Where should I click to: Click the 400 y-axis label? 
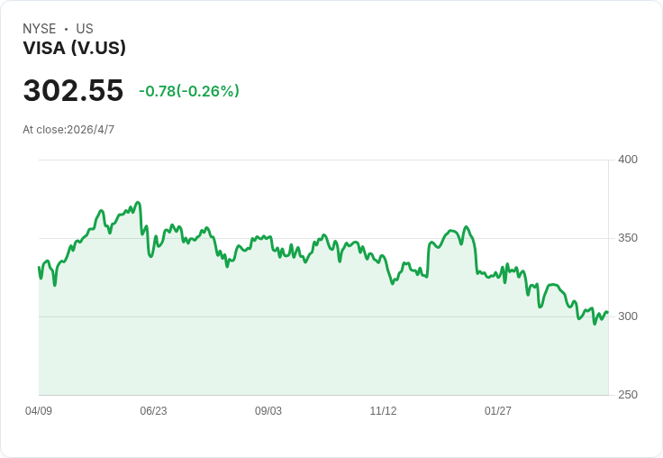[627, 160]
